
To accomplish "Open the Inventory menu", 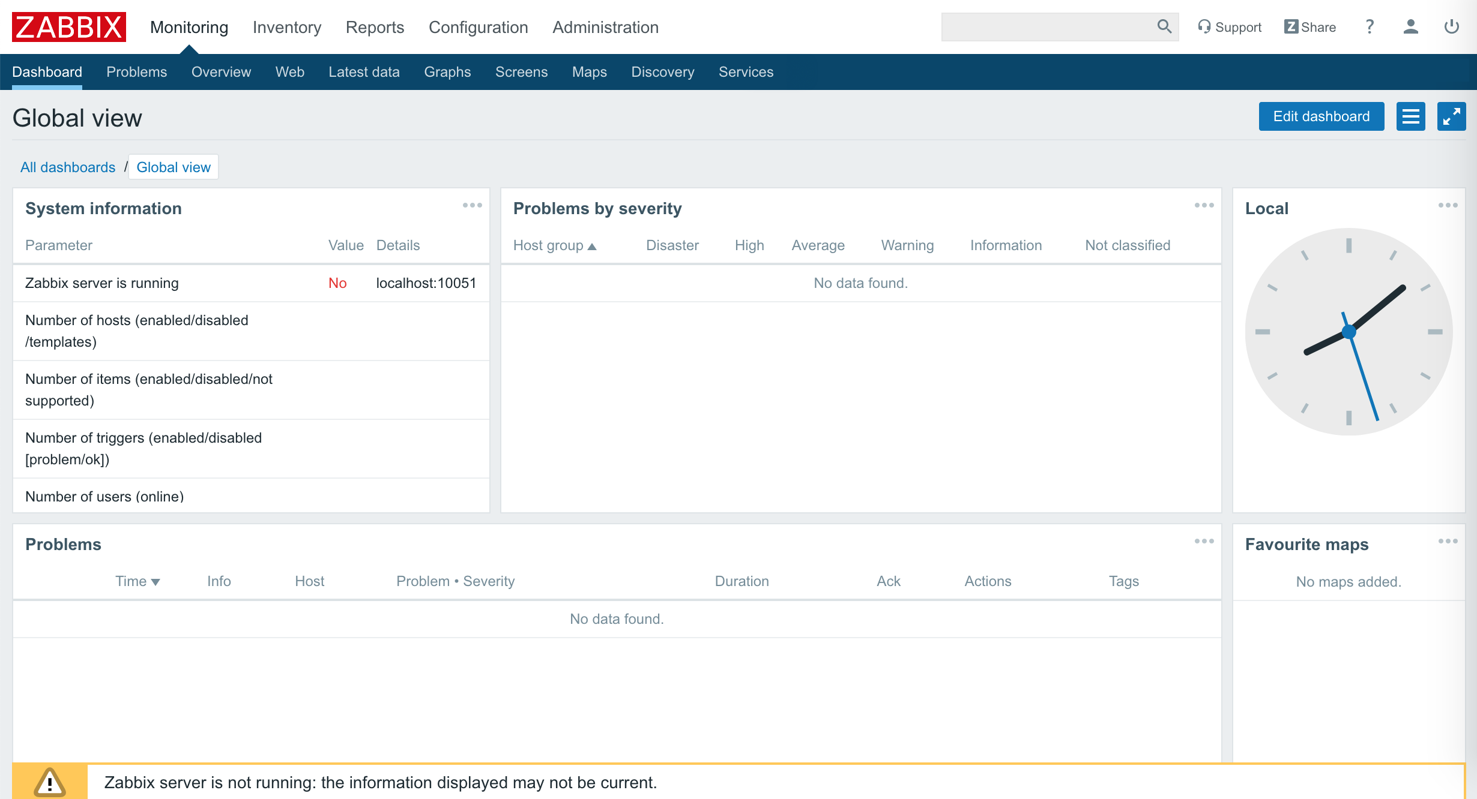I will 287,27.
